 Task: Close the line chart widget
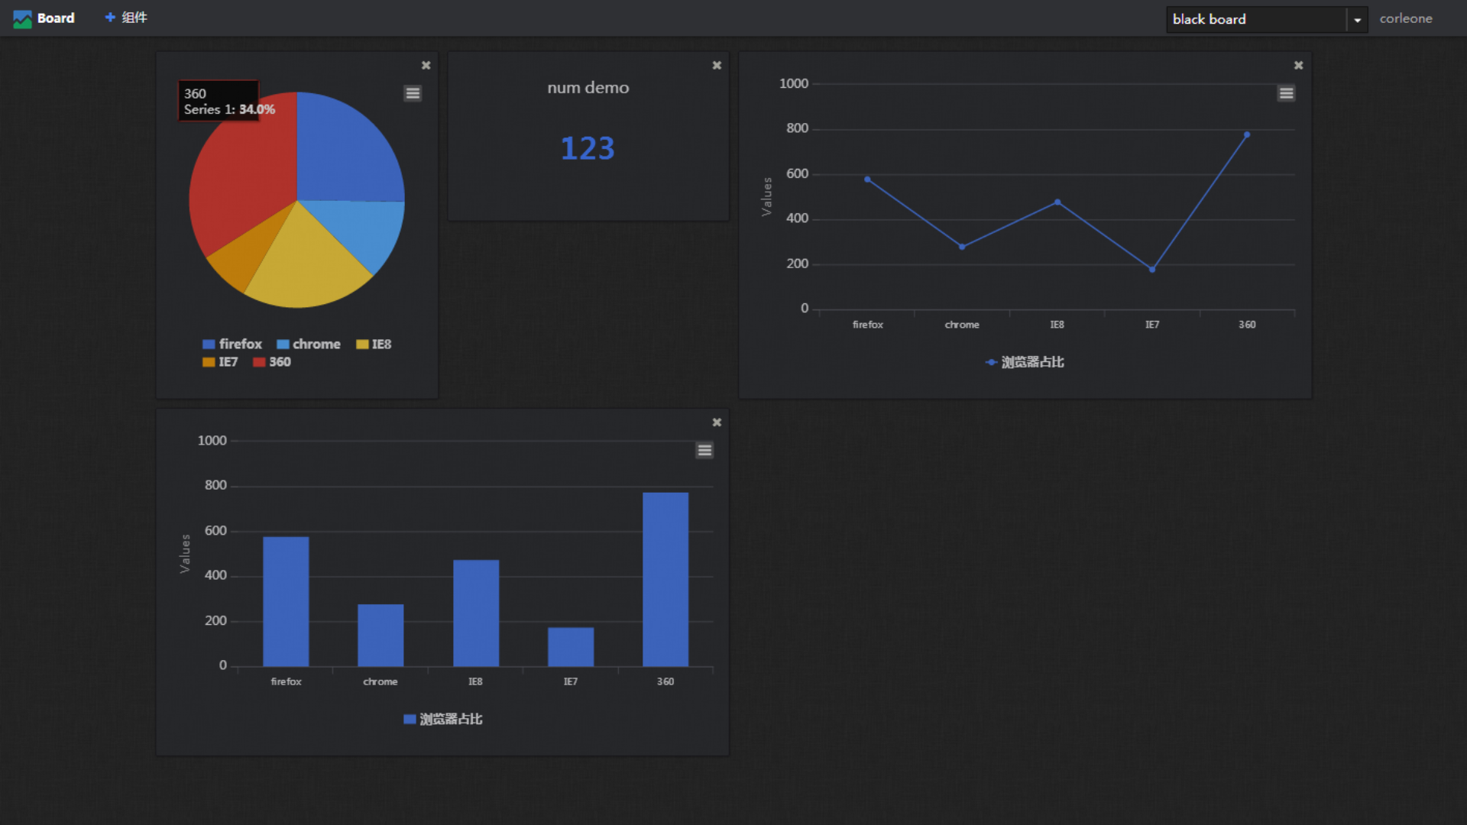tap(1298, 66)
